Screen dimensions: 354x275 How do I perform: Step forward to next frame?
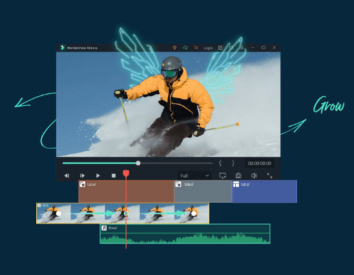pos(83,176)
